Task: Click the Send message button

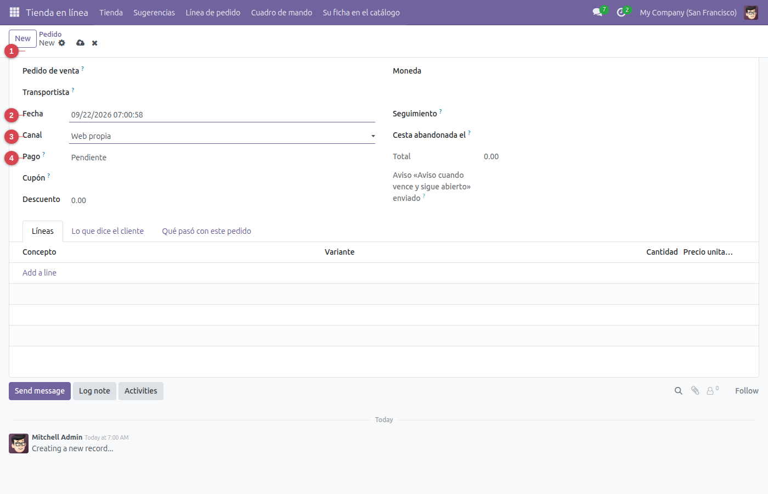Action: click(x=39, y=391)
